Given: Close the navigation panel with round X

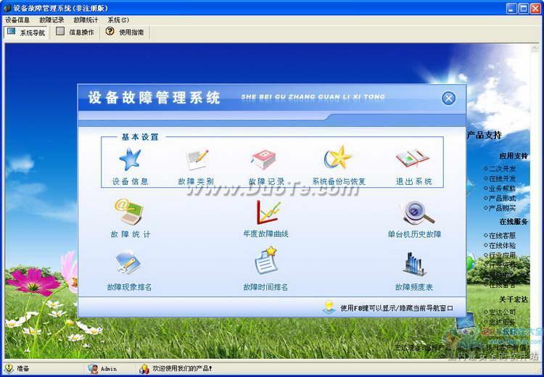Looking at the screenshot, I should 449,99.
